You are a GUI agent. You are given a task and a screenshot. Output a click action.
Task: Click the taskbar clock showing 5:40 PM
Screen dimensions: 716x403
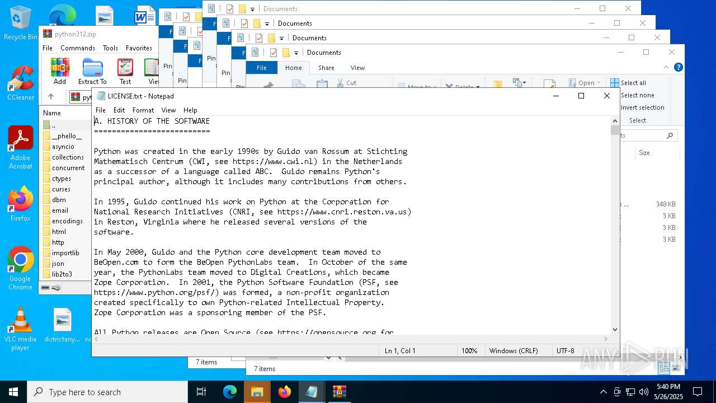pos(668,392)
